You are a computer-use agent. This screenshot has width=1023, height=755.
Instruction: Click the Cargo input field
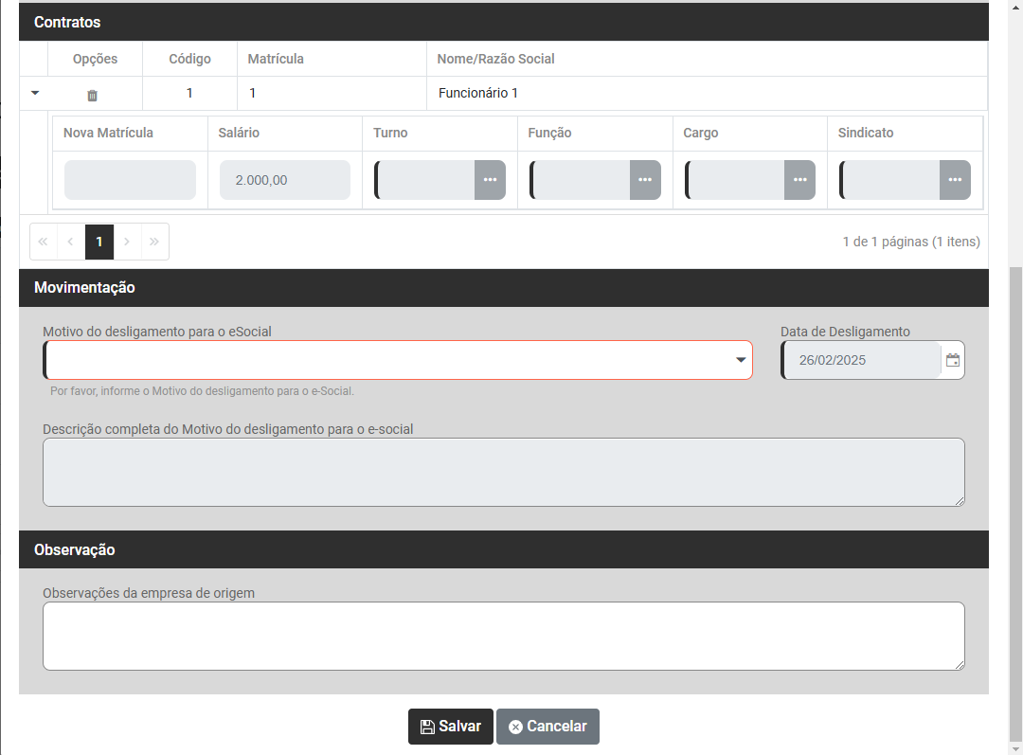point(735,180)
